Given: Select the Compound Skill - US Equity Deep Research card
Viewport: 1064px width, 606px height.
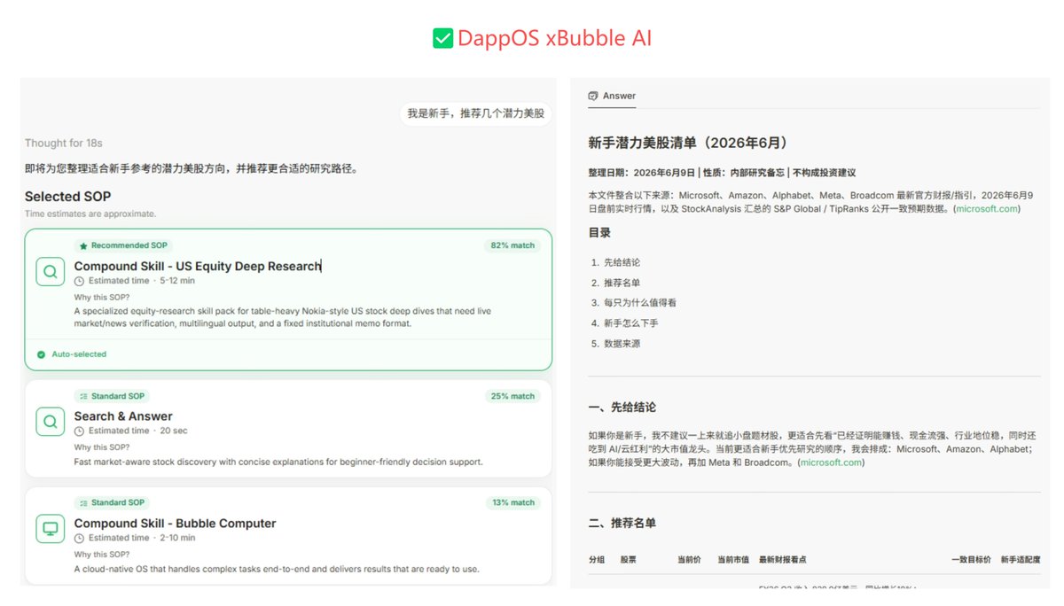Looking at the screenshot, I should (x=288, y=299).
